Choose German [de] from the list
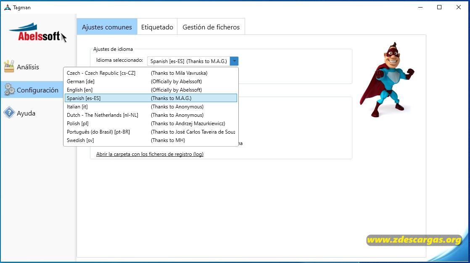This screenshot has height=263, width=470. coord(151,82)
